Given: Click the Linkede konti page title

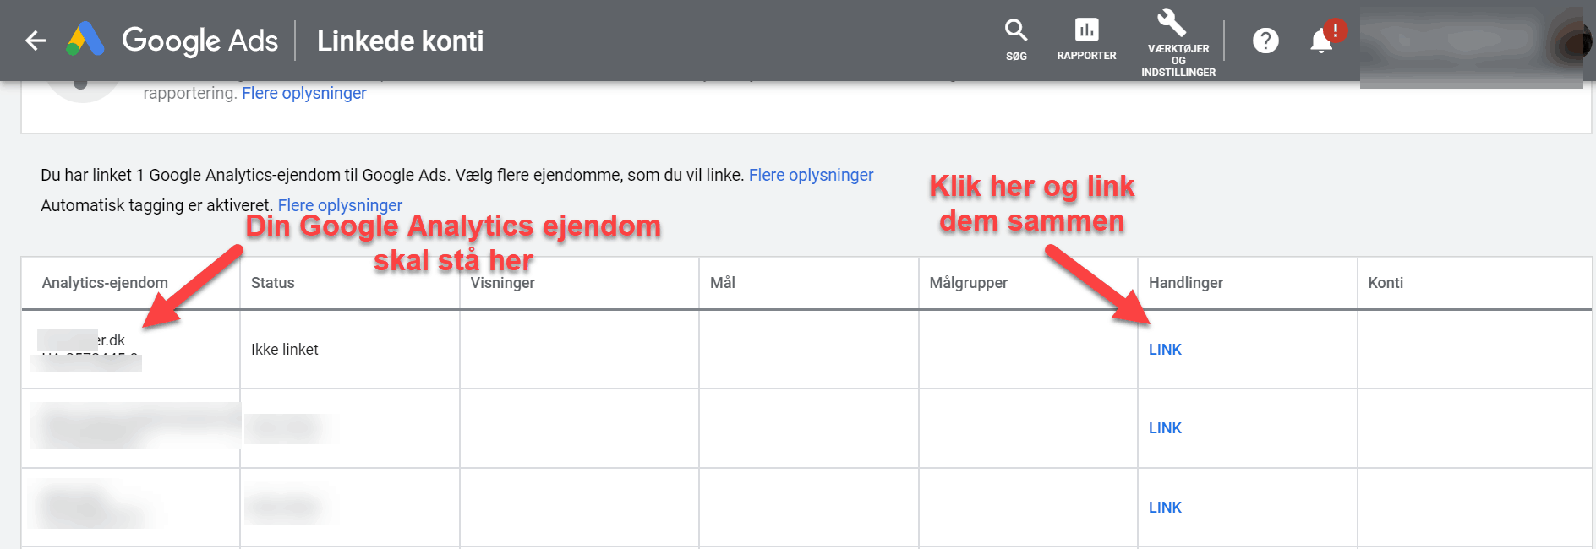Looking at the screenshot, I should 400,41.
